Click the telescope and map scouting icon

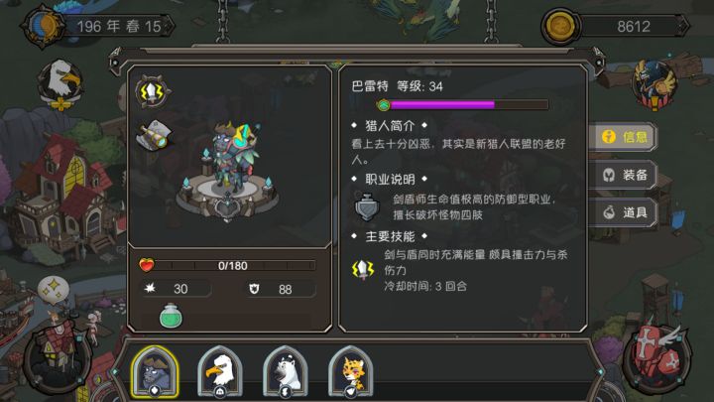tap(155, 135)
